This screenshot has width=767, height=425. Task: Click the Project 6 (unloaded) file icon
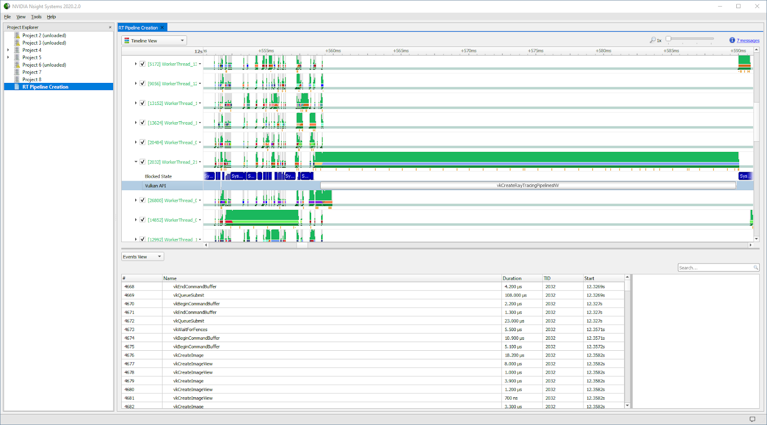pyautogui.click(x=17, y=65)
